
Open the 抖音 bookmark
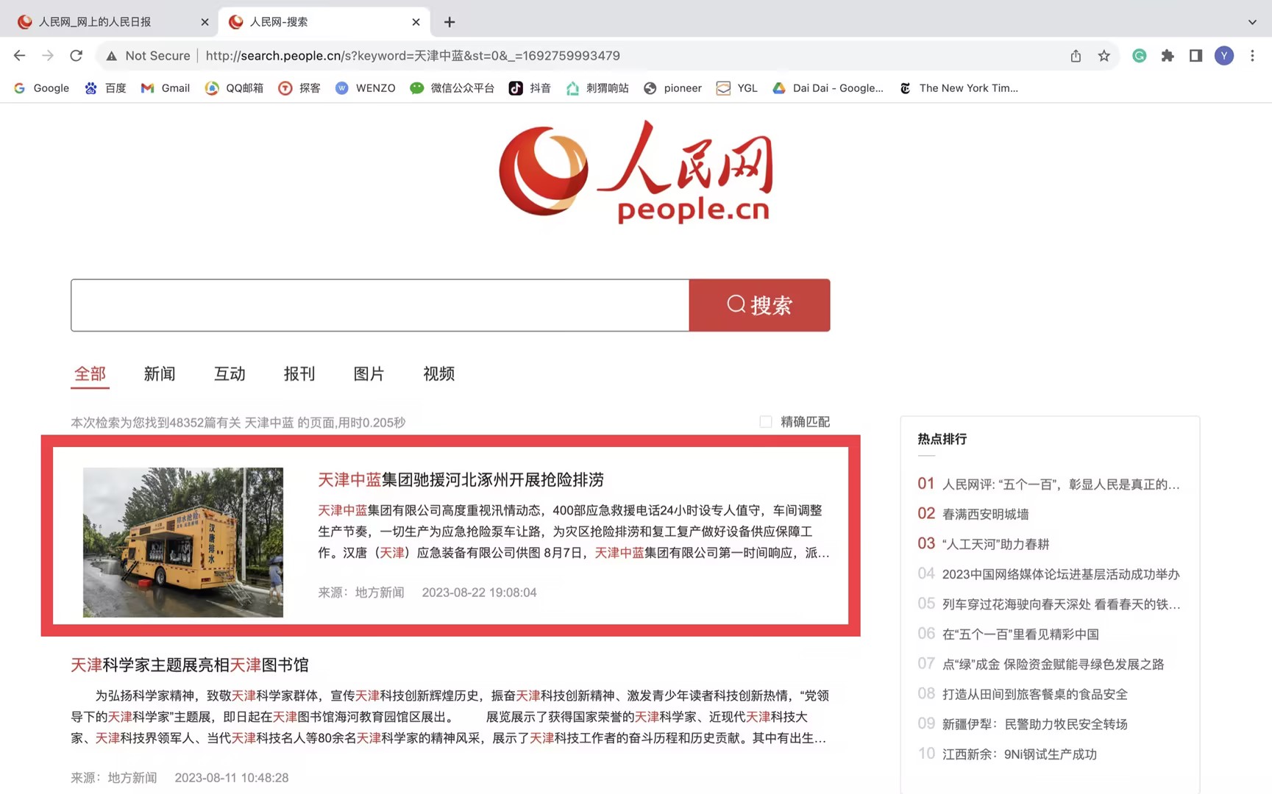[x=530, y=88]
